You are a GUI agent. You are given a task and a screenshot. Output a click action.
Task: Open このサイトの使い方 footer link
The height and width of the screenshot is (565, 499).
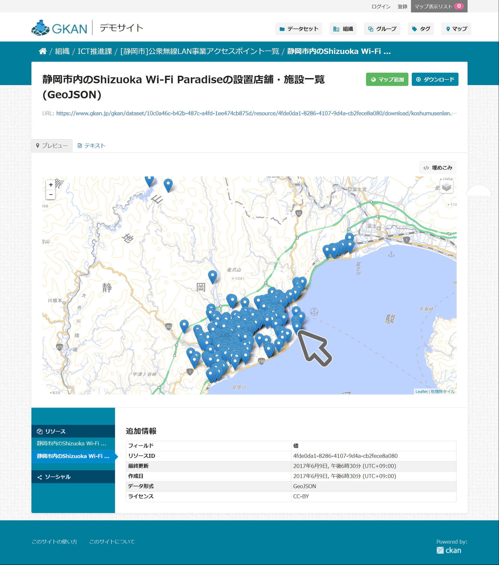(x=54, y=541)
